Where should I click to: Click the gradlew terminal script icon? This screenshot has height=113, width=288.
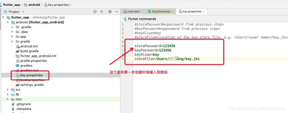pos(18,66)
